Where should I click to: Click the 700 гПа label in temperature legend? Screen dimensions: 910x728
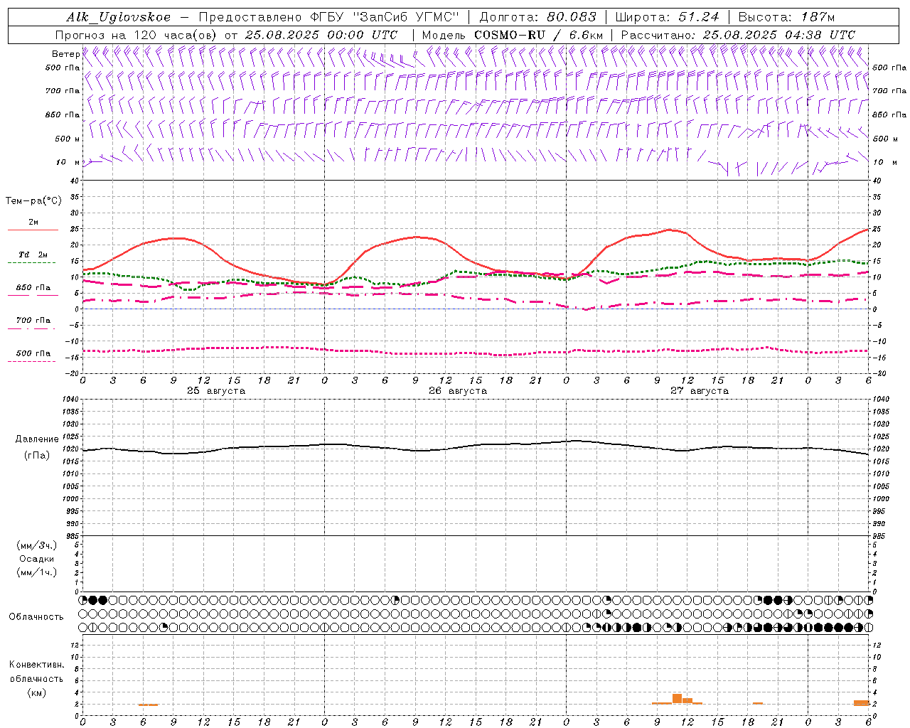pyautogui.click(x=33, y=320)
